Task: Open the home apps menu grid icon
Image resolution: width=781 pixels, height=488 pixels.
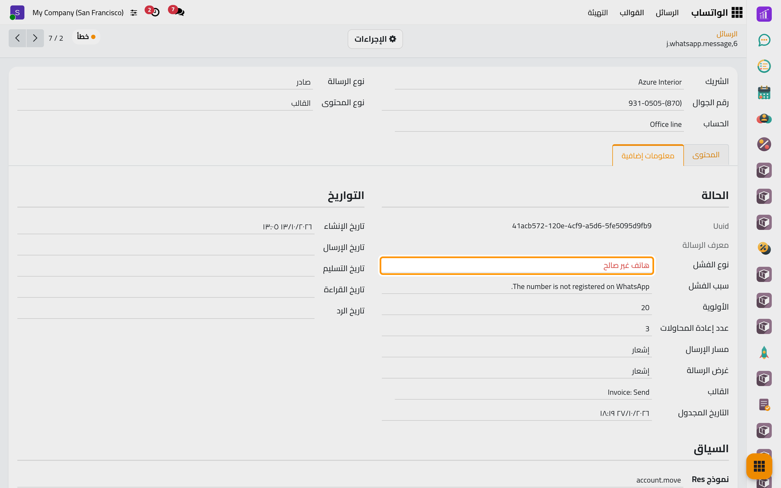Action: coord(737,13)
